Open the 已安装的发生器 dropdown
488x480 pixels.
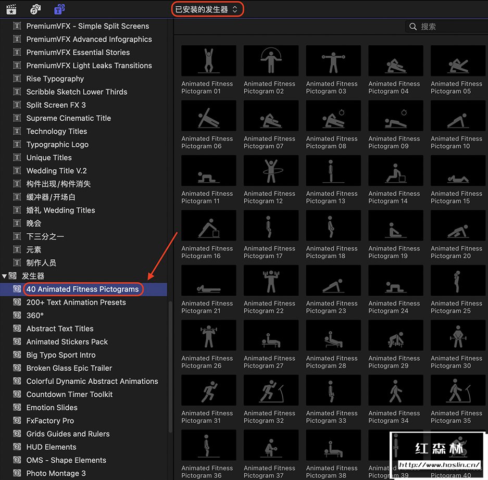207,9
